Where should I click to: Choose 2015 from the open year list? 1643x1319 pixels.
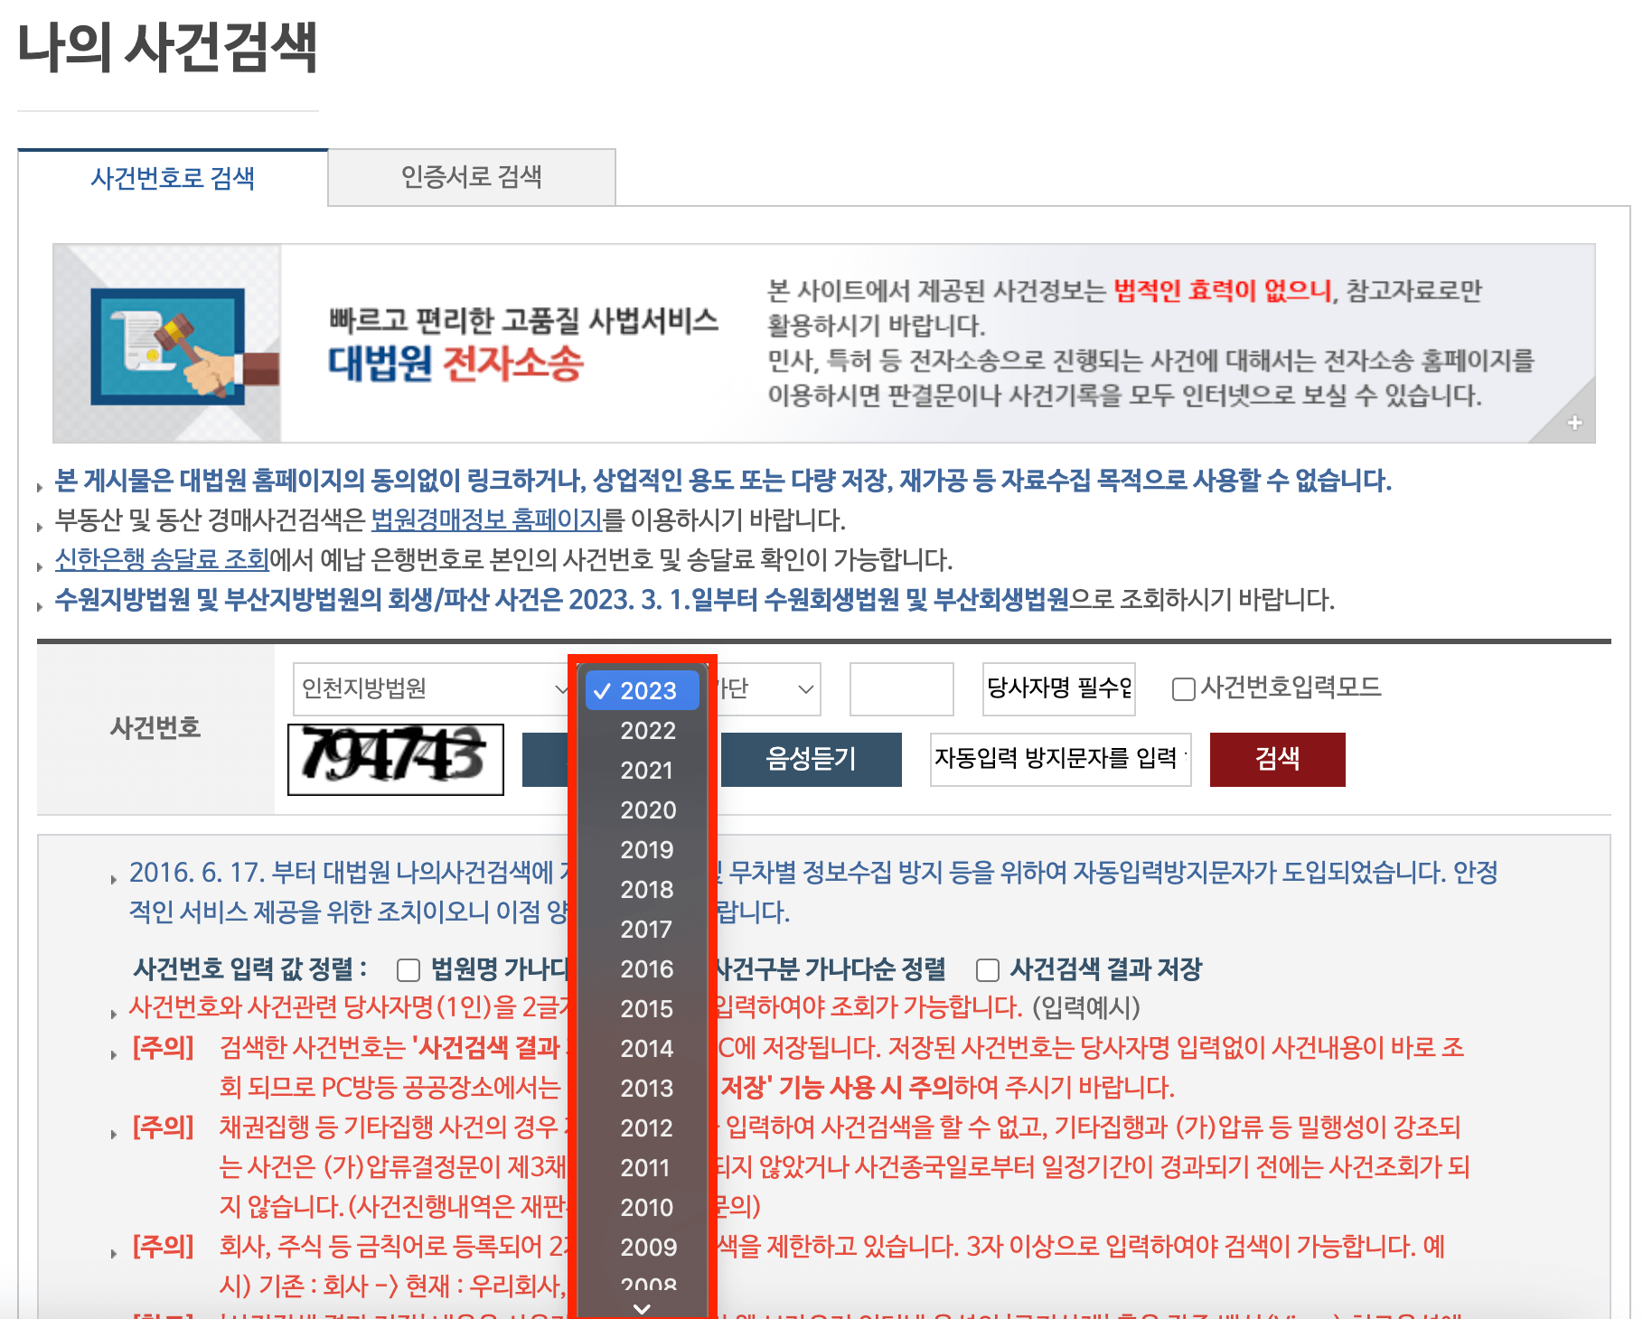[x=646, y=1008]
